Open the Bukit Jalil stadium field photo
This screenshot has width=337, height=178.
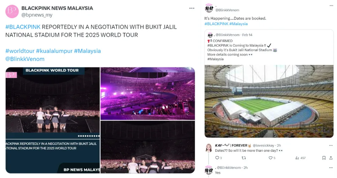tap(269, 101)
